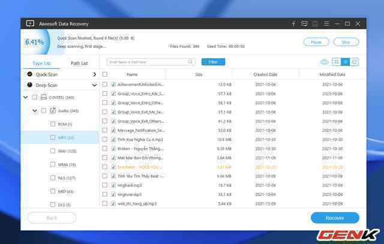
Task: Focus the name or path search field
Action: click(x=151, y=62)
